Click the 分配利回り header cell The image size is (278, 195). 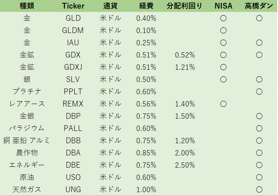pyautogui.click(x=184, y=6)
